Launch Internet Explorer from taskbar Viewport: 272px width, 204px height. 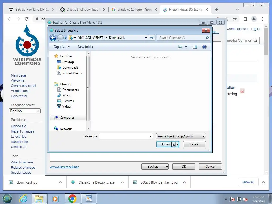pyautogui.click(x=23, y=199)
